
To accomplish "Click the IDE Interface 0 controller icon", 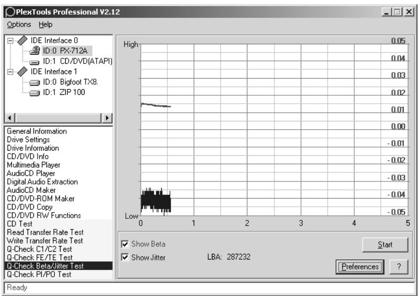I will click(22, 41).
